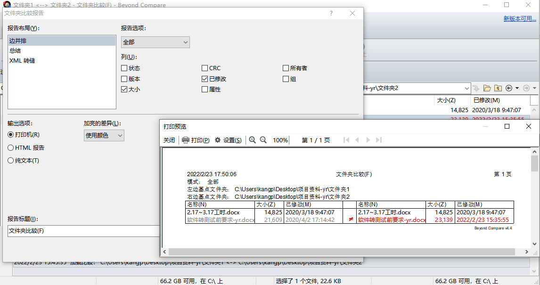This screenshot has height=285, width=540.
Task: Go up one folder level in right pane
Action: pyautogui.click(x=498, y=88)
